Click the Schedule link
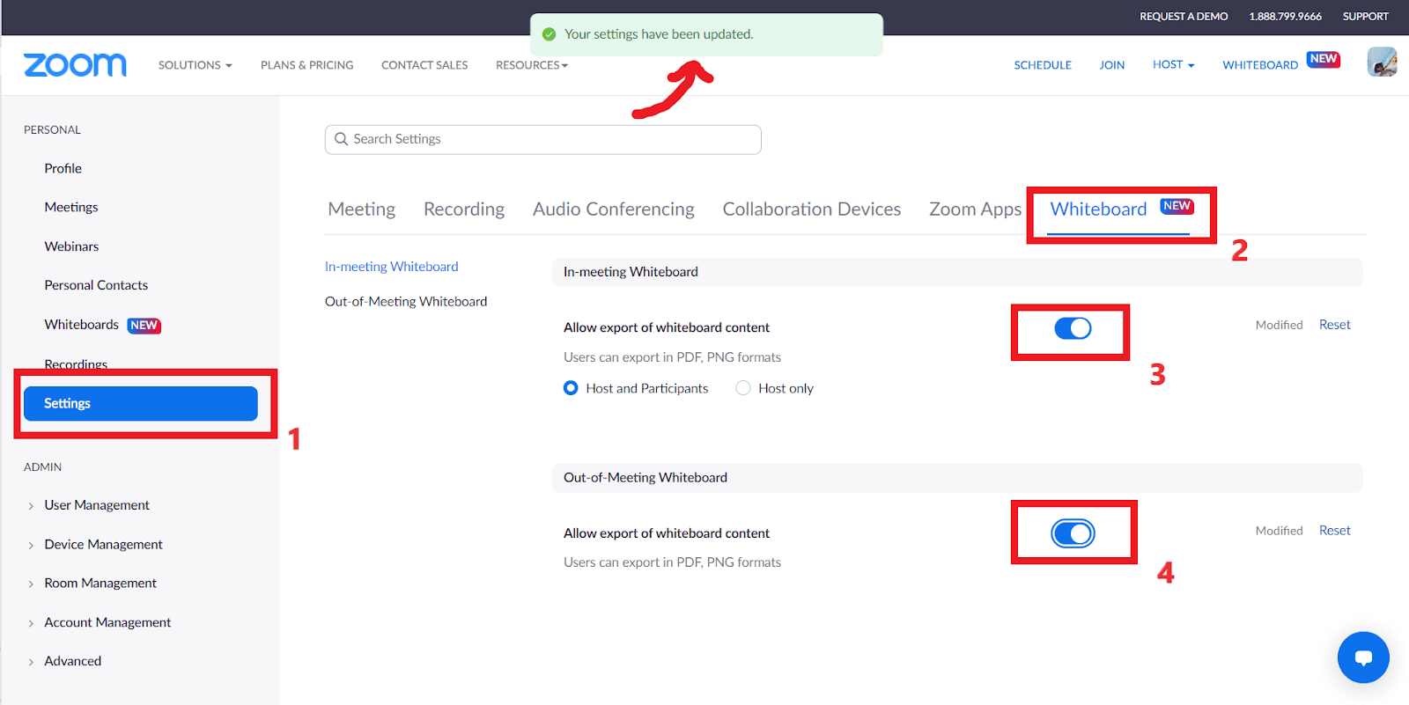Screen dimensions: 1409x705 [1043, 65]
